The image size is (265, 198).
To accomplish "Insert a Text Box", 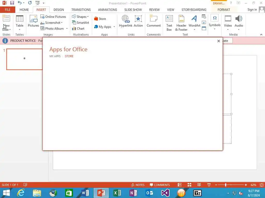I will tap(169, 23).
